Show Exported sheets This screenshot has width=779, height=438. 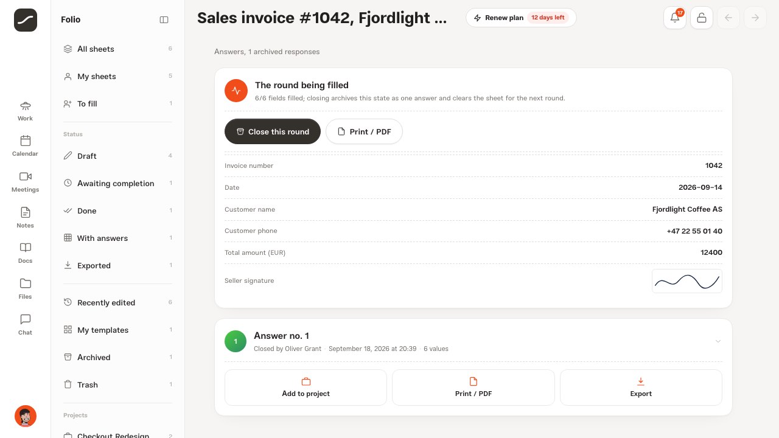pos(117,265)
